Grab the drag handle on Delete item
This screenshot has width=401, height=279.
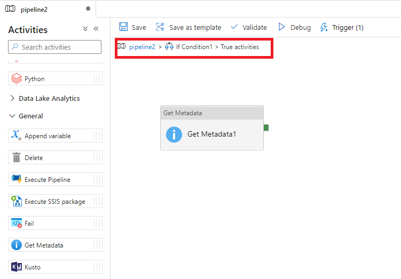coord(97,157)
